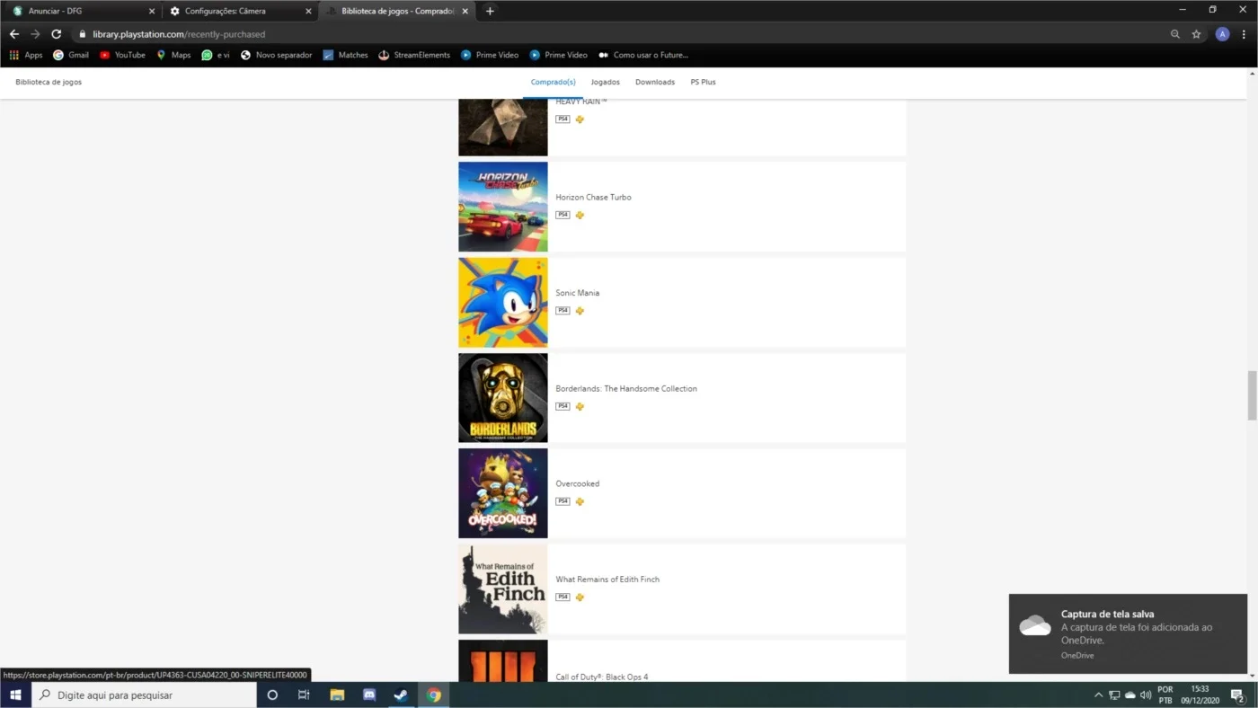The height and width of the screenshot is (708, 1258).
Task: Open Chrome from the taskbar
Action: click(434, 695)
